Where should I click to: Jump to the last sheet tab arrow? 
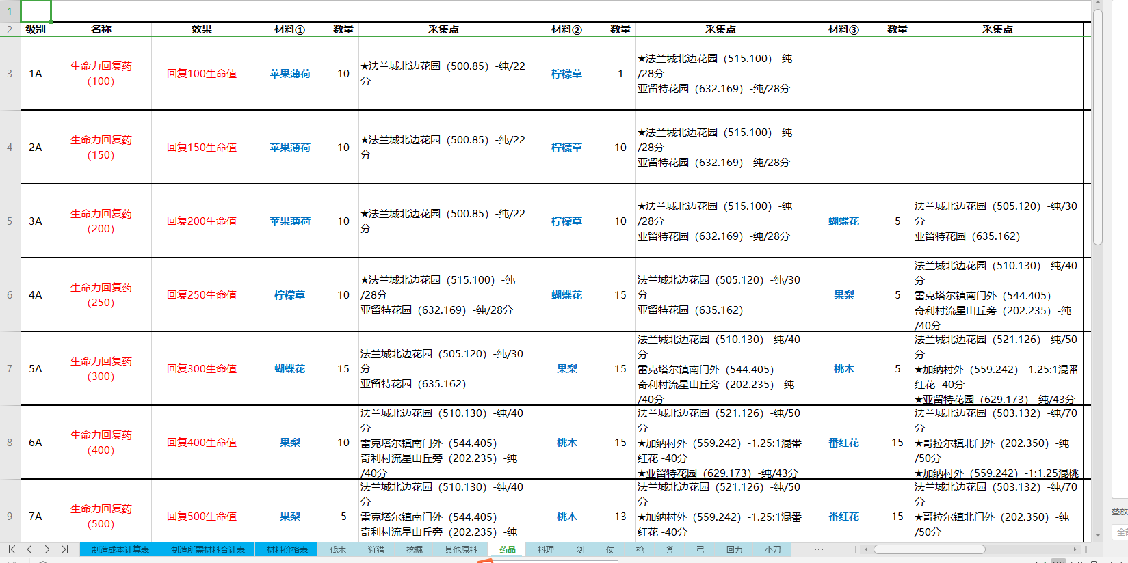pos(64,549)
